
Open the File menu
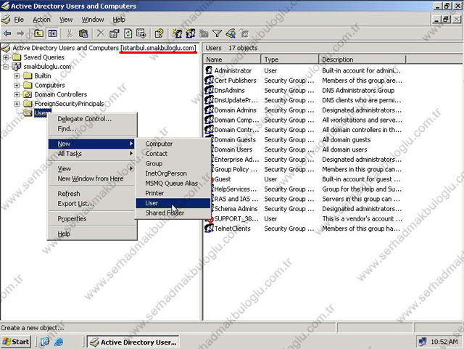pyautogui.click(x=19, y=20)
